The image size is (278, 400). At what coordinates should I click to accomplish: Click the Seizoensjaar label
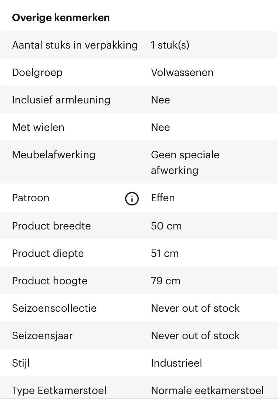pyautogui.click(x=42, y=335)
